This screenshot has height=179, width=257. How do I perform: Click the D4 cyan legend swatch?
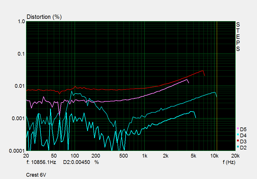point(238,134)
